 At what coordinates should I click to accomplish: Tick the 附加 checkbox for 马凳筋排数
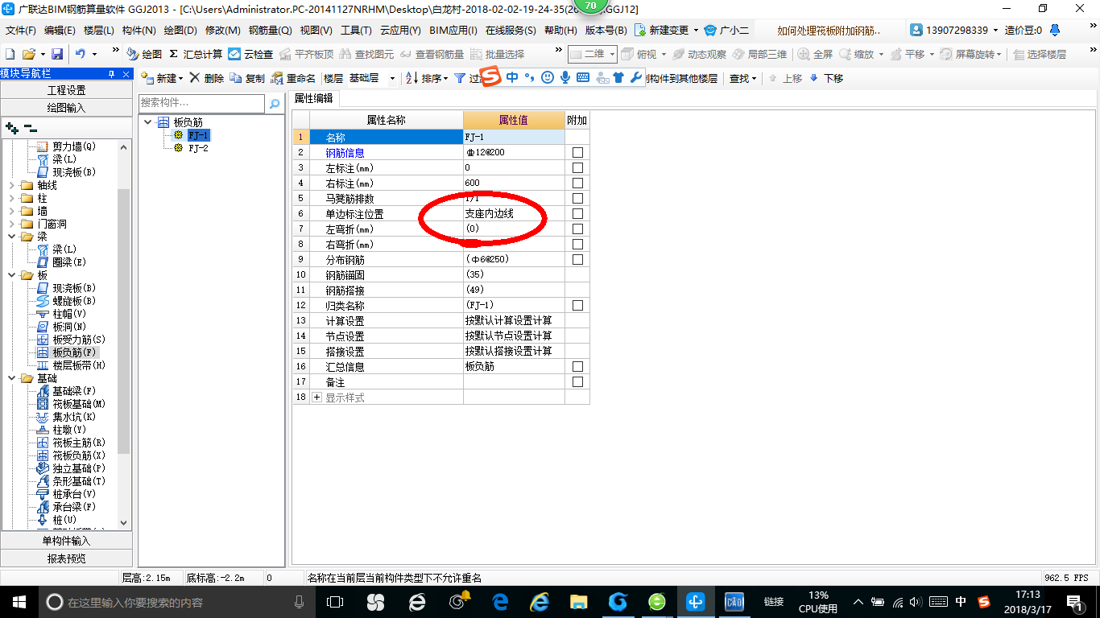(577, 199)
